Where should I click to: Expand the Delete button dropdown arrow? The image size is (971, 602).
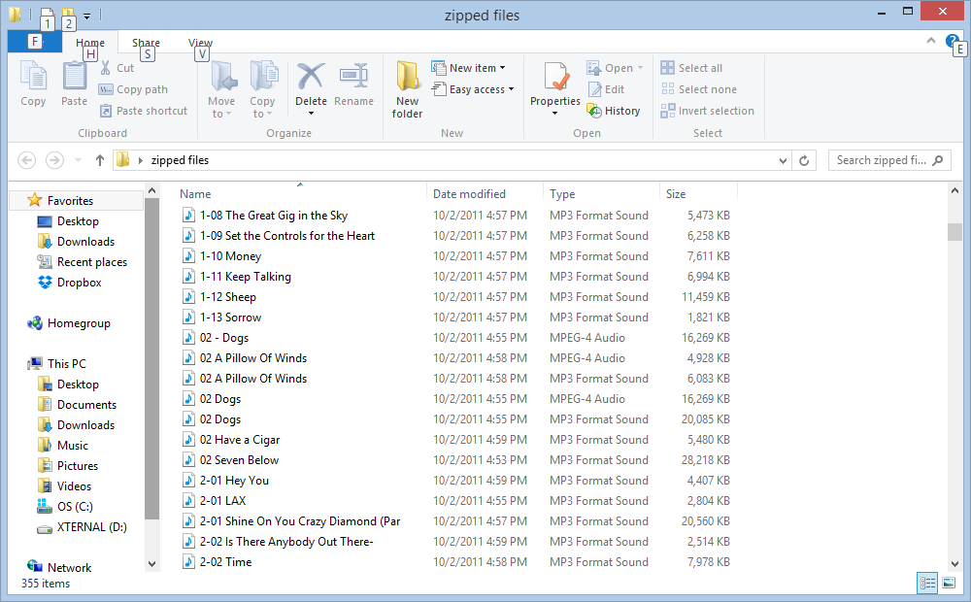pyautogui.click(x=311, y=114)
